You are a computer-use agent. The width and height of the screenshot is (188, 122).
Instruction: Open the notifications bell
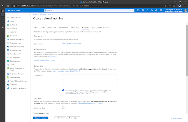coord(147,10)
